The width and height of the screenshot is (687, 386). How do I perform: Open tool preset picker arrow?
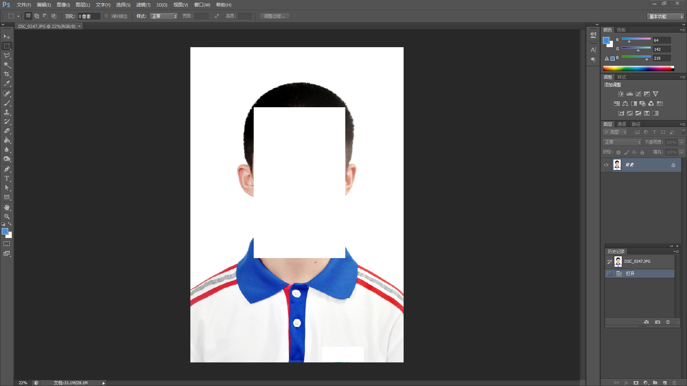(18, 16)
